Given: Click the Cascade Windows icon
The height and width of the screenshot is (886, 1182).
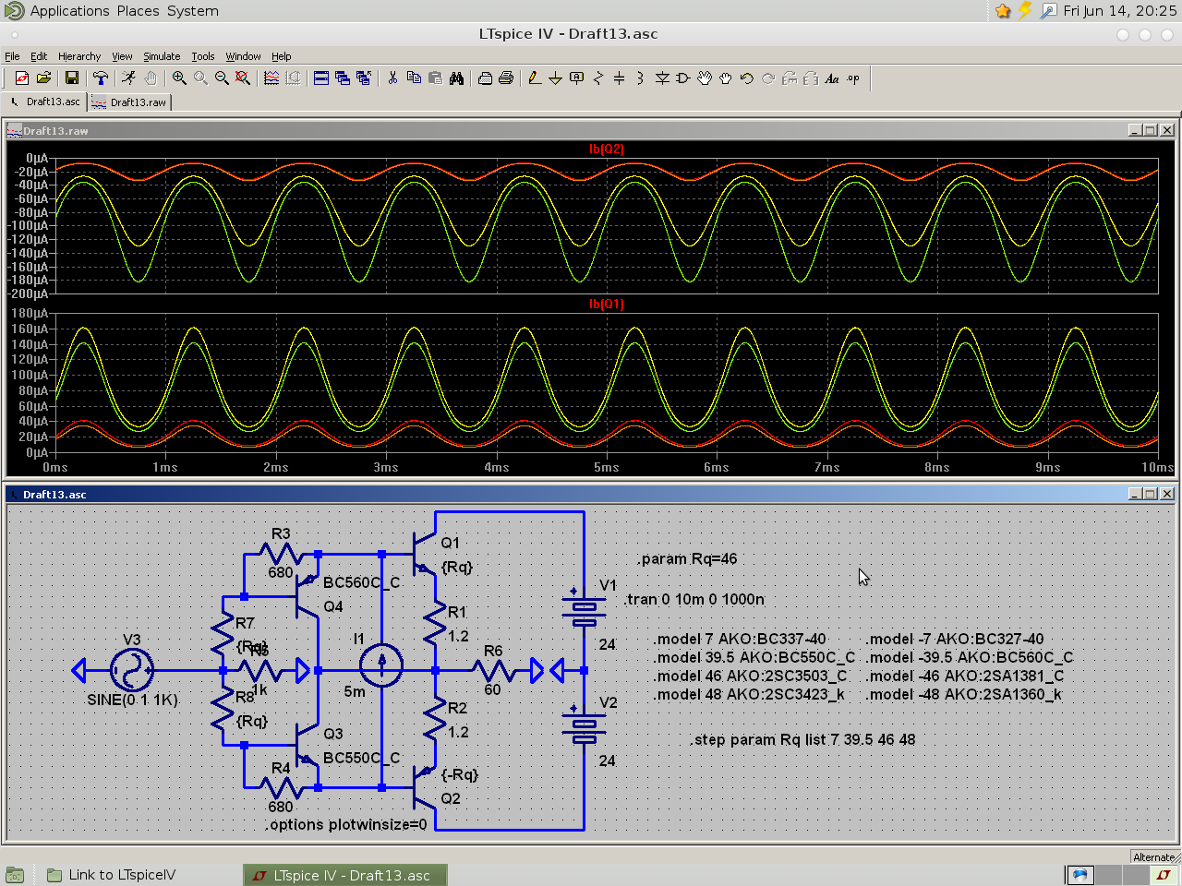Looking at the screenshot, I should coord(343,78).
